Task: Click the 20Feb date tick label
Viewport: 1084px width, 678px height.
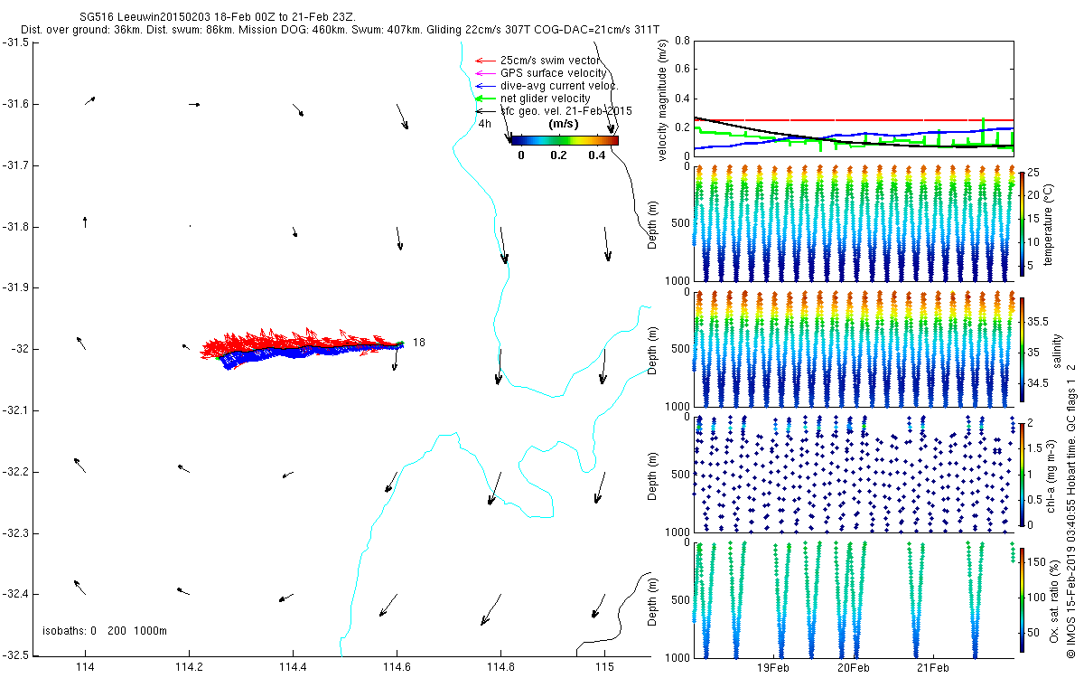Action: click(854, 668)
